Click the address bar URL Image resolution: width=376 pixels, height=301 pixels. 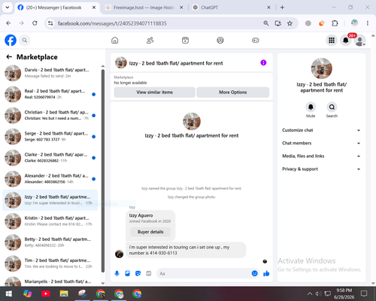click(x=112, y=23)
